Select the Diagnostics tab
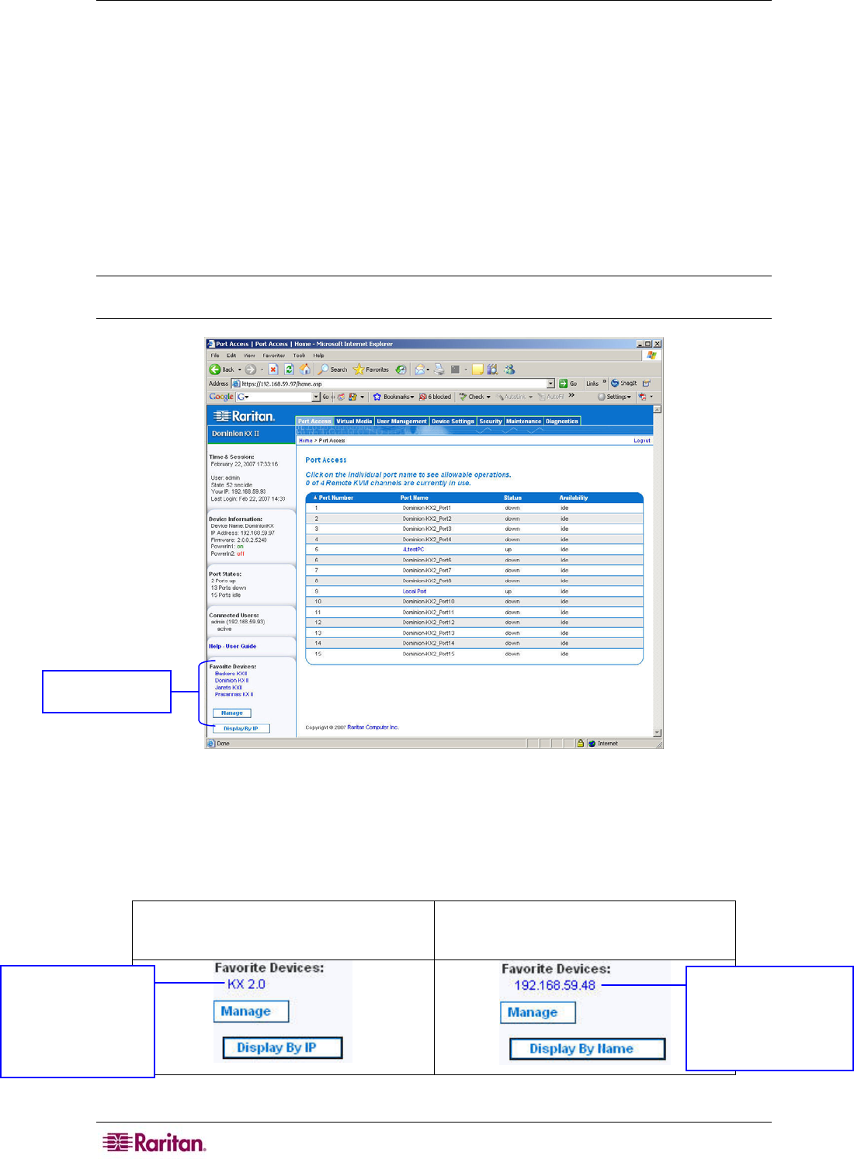The image size is (854, 1159). click(562, 422)
